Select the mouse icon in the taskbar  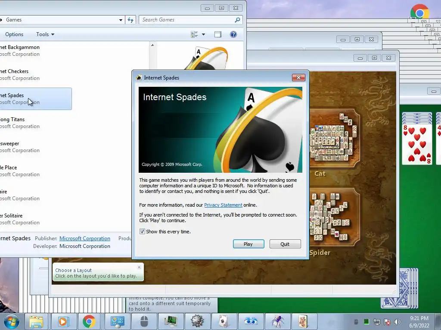(x=143, y=321)
